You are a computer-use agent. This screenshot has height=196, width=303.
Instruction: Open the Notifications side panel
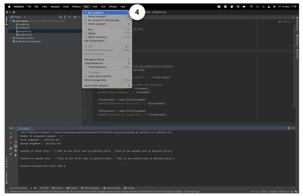click(297, 23)
